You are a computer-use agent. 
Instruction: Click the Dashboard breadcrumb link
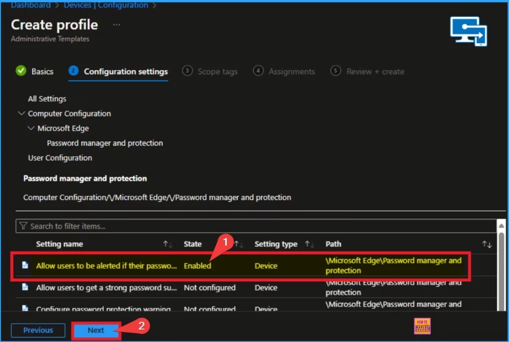point(31,5)
